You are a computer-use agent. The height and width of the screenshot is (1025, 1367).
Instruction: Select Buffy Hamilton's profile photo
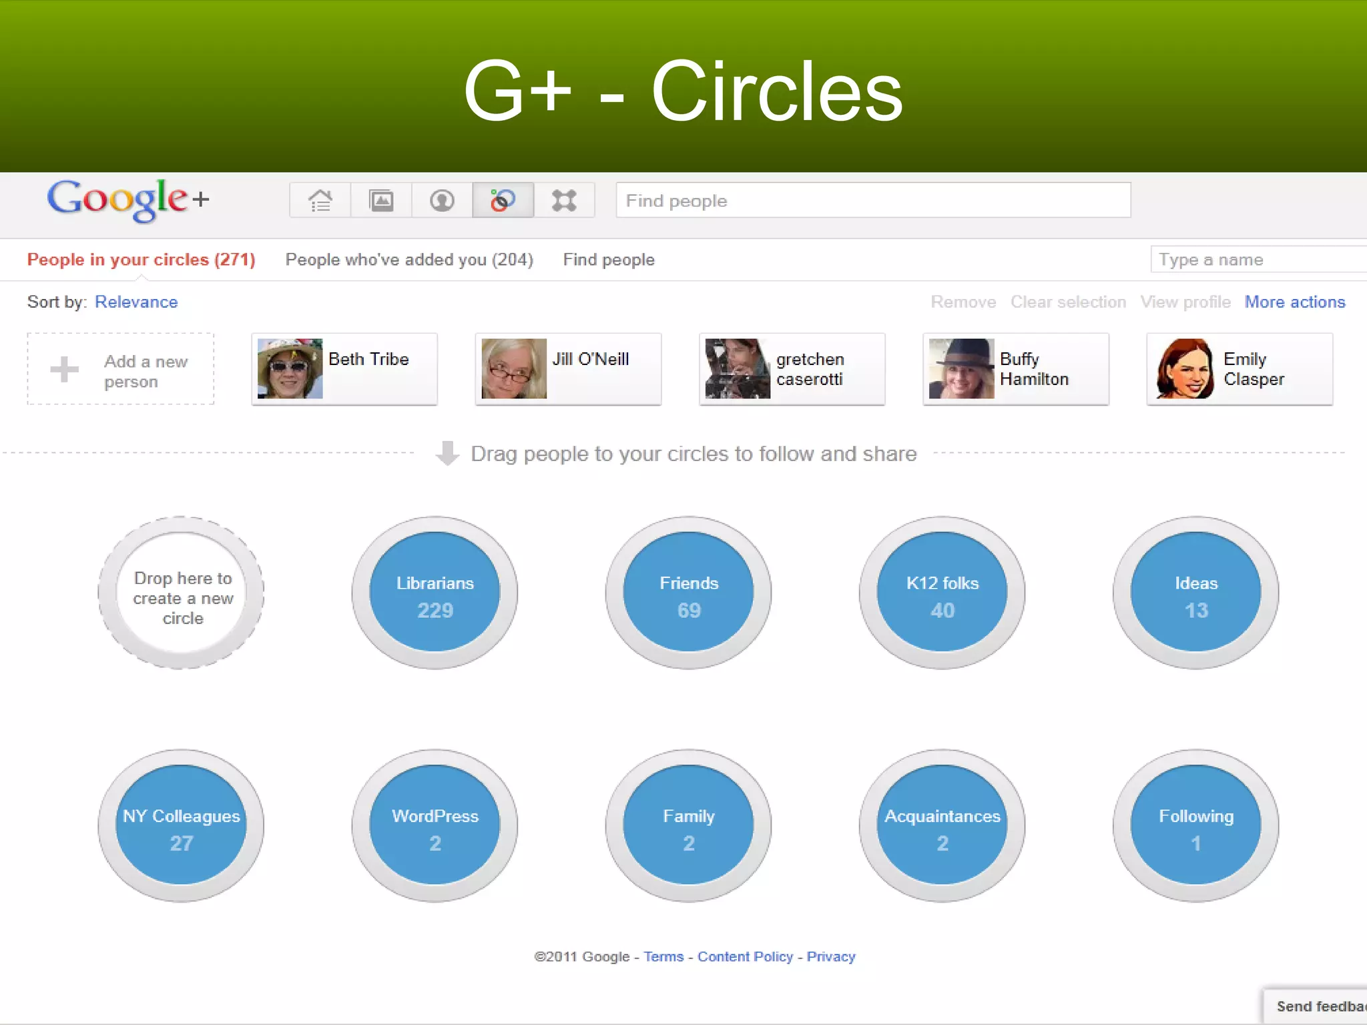tap(961, 368)
